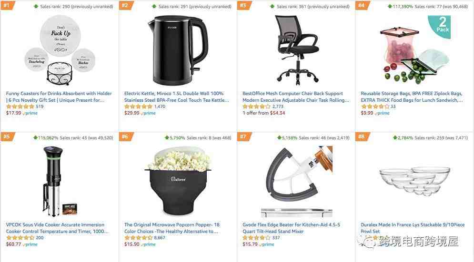Click the '1 offer from $54.34' link
This screenshot has width=474, height=262.
[263, 113]
